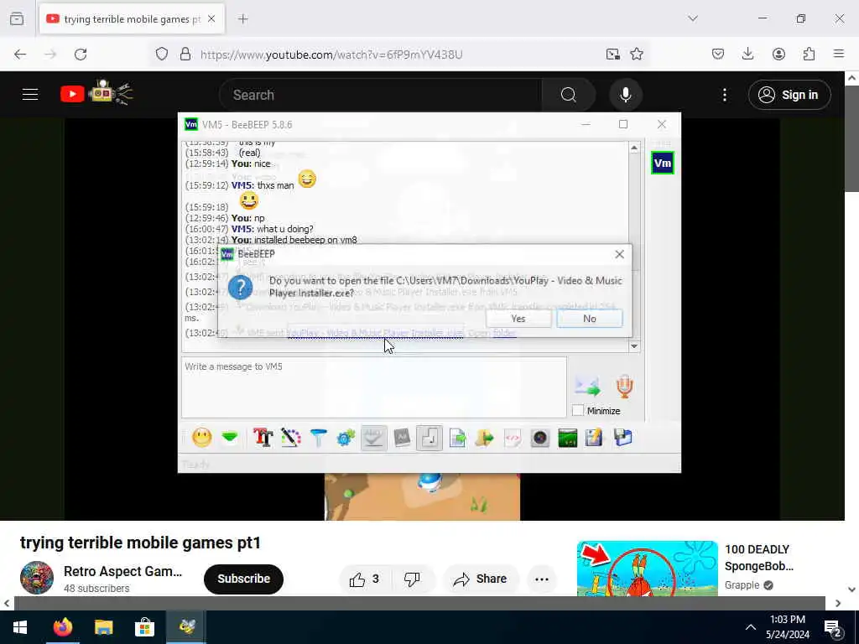Click the blue funnel filter icon
Viewport: 859px width, 644px height.
coord(318,438)
